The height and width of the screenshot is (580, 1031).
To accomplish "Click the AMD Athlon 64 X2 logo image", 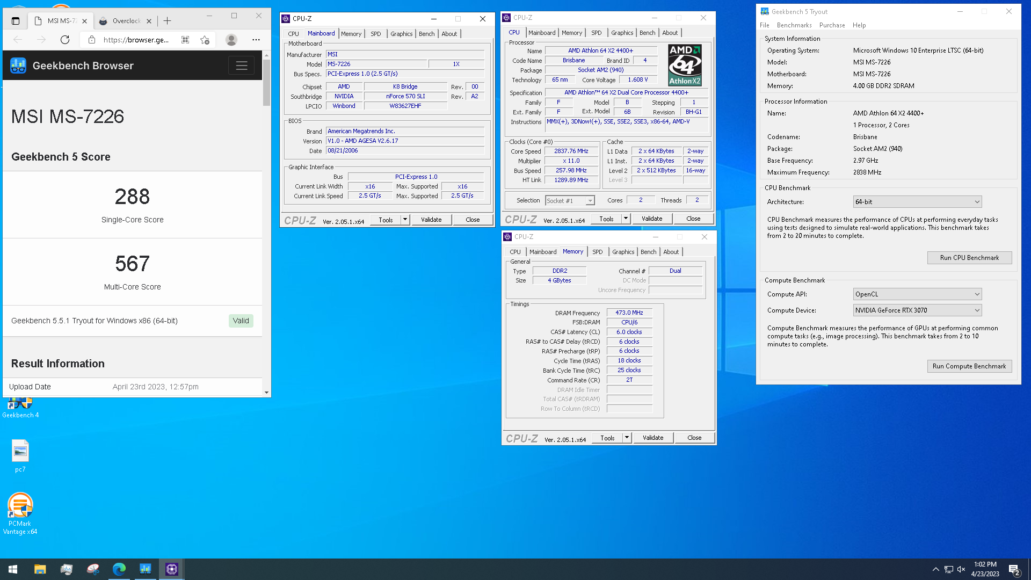I will (x=685, y=66).
